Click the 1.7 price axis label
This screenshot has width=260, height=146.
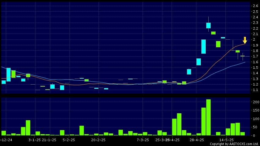(255, 57)
